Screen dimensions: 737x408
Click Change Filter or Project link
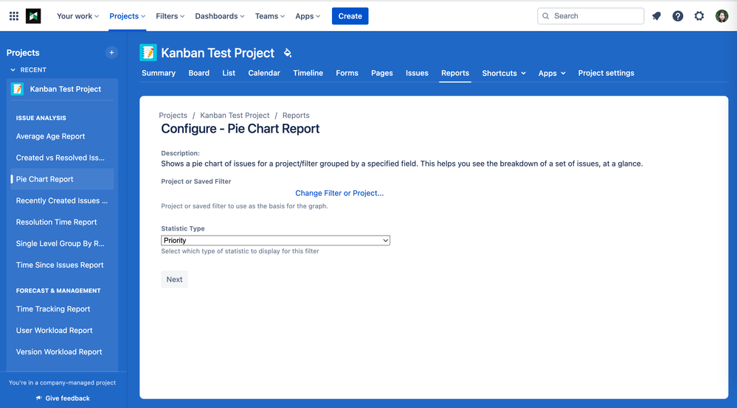pyautogui.click(x=339, y=193)
